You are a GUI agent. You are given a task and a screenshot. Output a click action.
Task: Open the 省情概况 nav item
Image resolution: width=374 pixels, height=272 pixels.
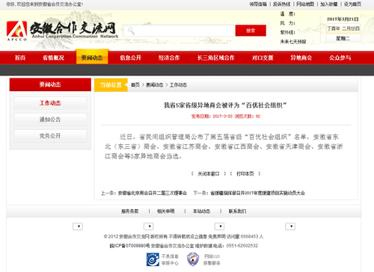[x=53, y=58]
